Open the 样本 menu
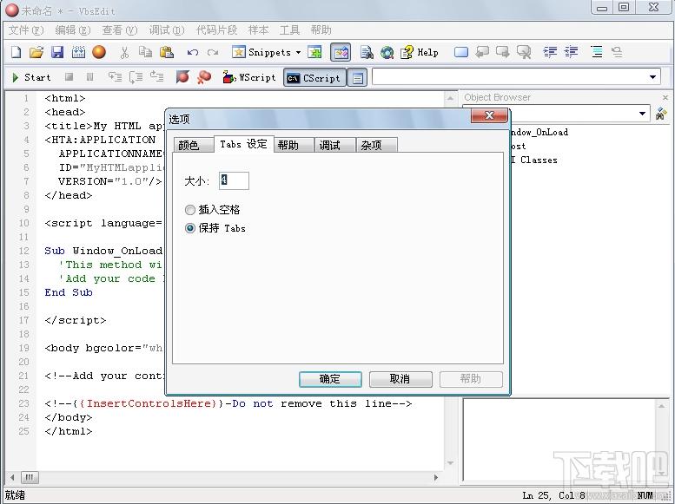Screen dimensions: 675x504 coord(258,30)
